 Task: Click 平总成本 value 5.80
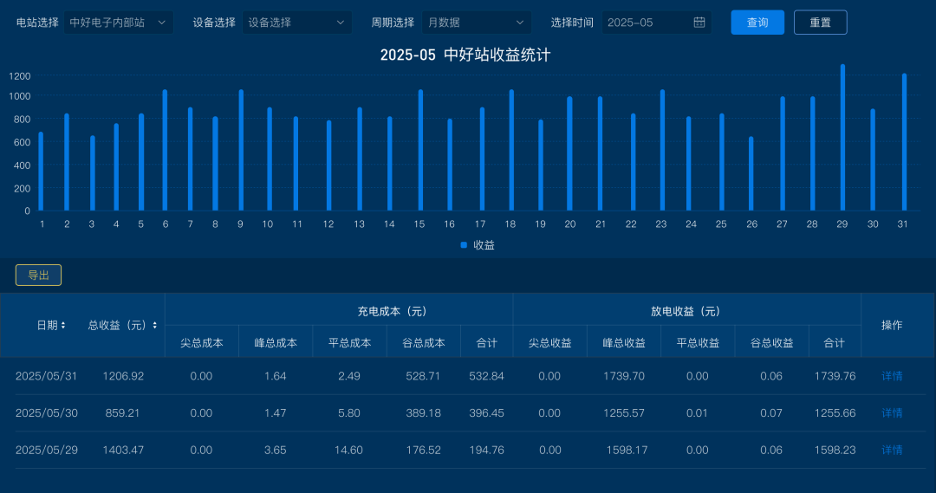click(x=349, y=413)
